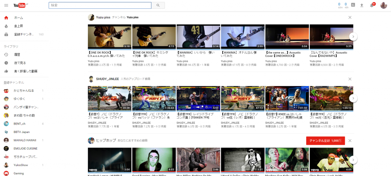Open 【the same as...】Acoustic Cover title
The width and height of the screenshot is (391, 176).
click(x=283, y=54)
